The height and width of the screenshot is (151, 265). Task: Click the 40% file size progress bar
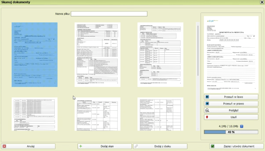pyautogui.click(x=231, y=132)
